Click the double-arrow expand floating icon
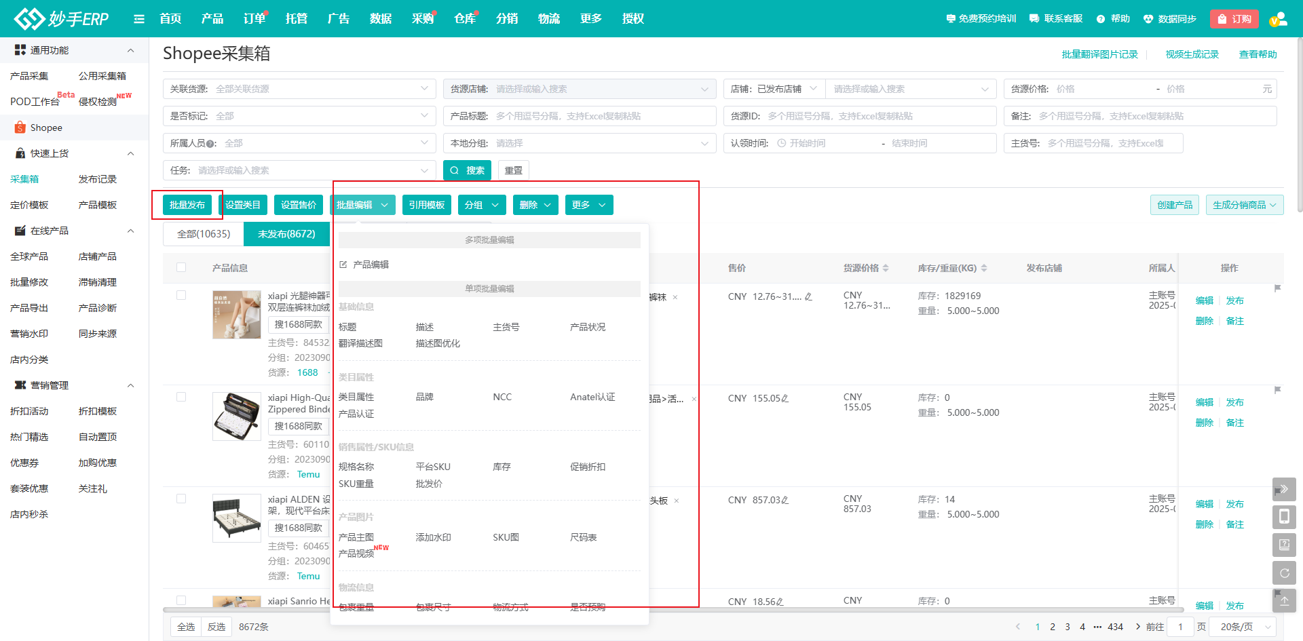Screen dimensions: 1303x641 1284,489
